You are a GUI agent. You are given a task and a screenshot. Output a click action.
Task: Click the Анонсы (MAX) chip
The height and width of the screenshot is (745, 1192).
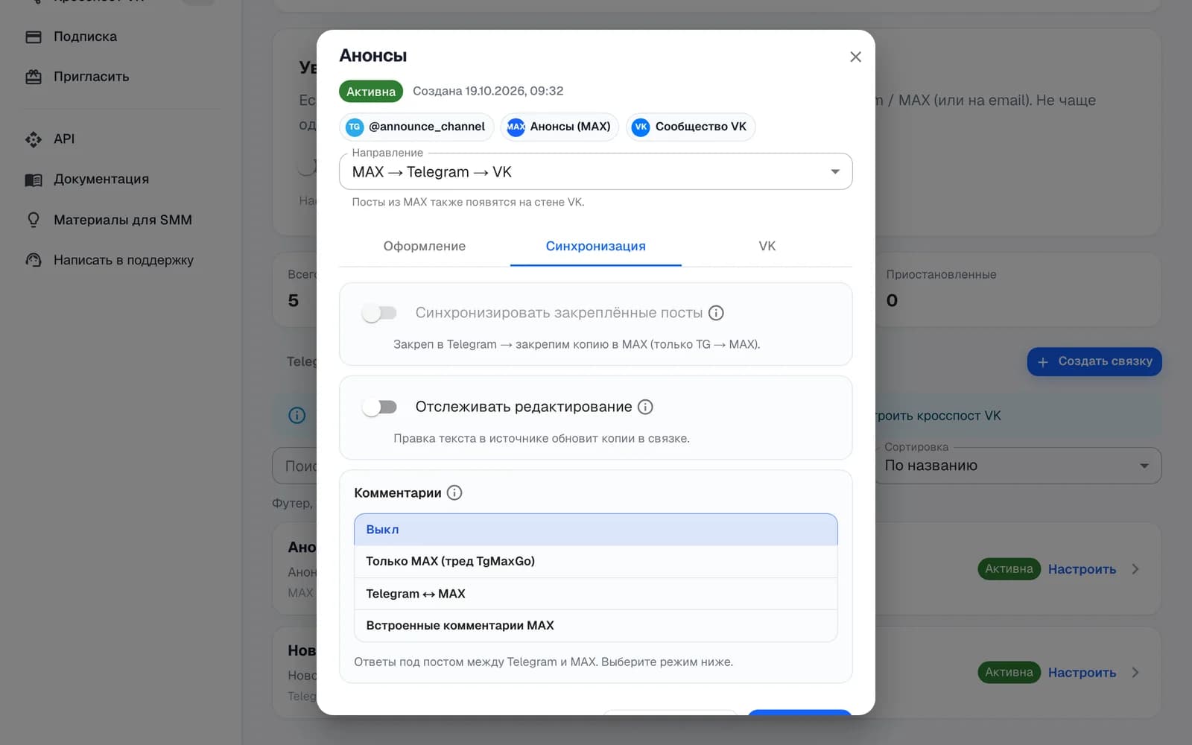(x=559, y=127)
